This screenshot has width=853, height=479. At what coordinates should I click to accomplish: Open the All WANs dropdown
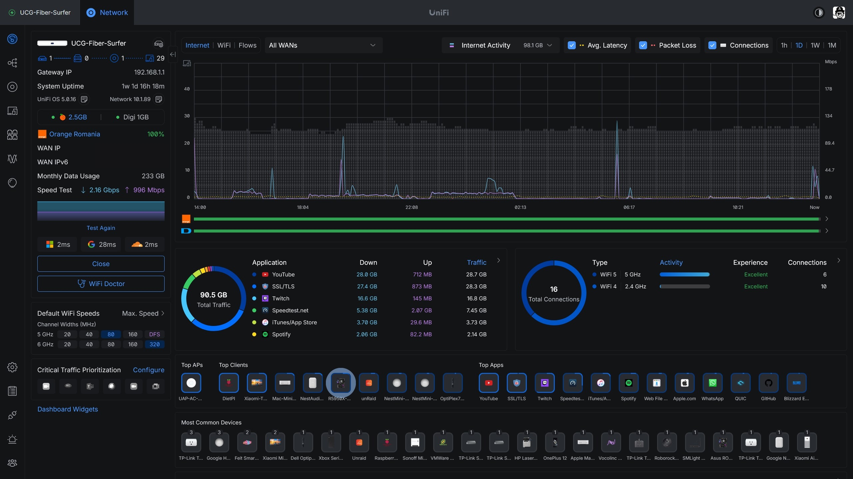[x=323, y=45]
